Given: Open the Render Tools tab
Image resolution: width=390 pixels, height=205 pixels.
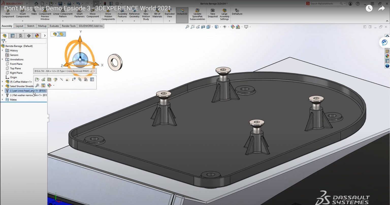Looking at the screenshot, I should click(x=69, y=26).
